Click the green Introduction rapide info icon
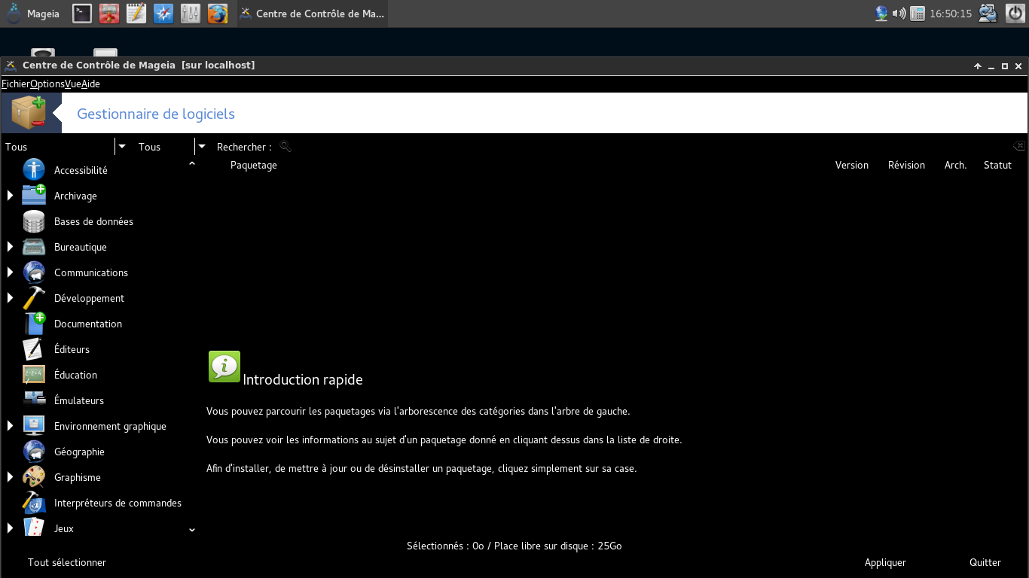 pos(224,367)
